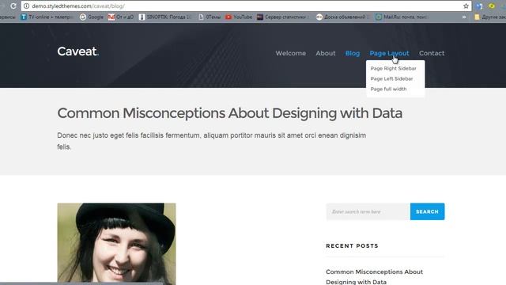Image resolution: width=506 pixels, height=285 pixels.
Task: Go to the Contact page
Action: (432, 53)
